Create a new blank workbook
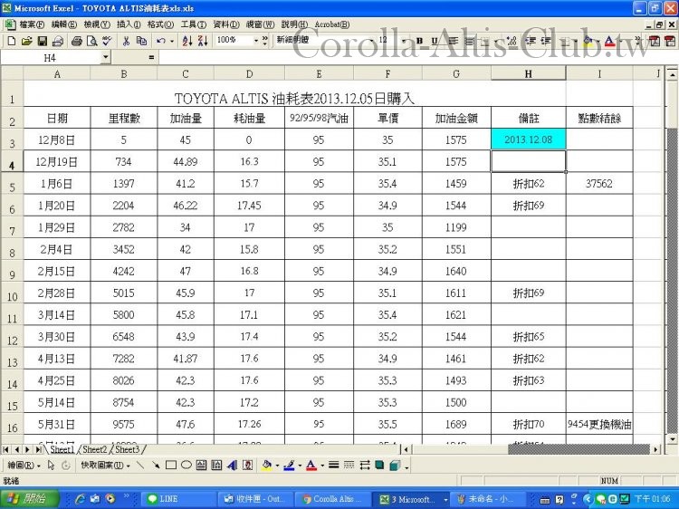The height and width of the screenshot is (509, 679). tap(12, 41)
